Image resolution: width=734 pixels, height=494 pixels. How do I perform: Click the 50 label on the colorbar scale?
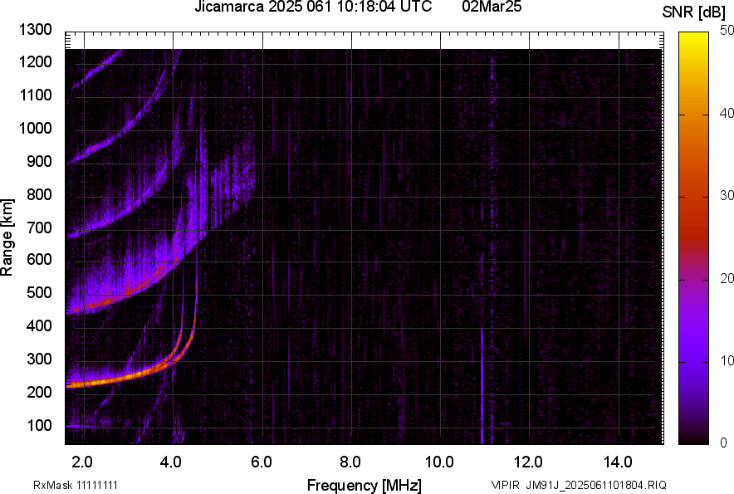727,31
